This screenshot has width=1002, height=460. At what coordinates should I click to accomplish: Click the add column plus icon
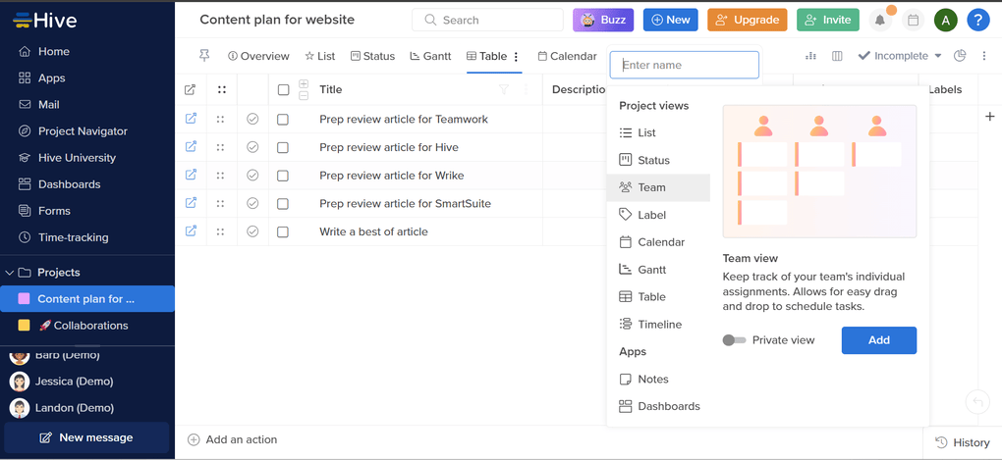tap(989, 117)
